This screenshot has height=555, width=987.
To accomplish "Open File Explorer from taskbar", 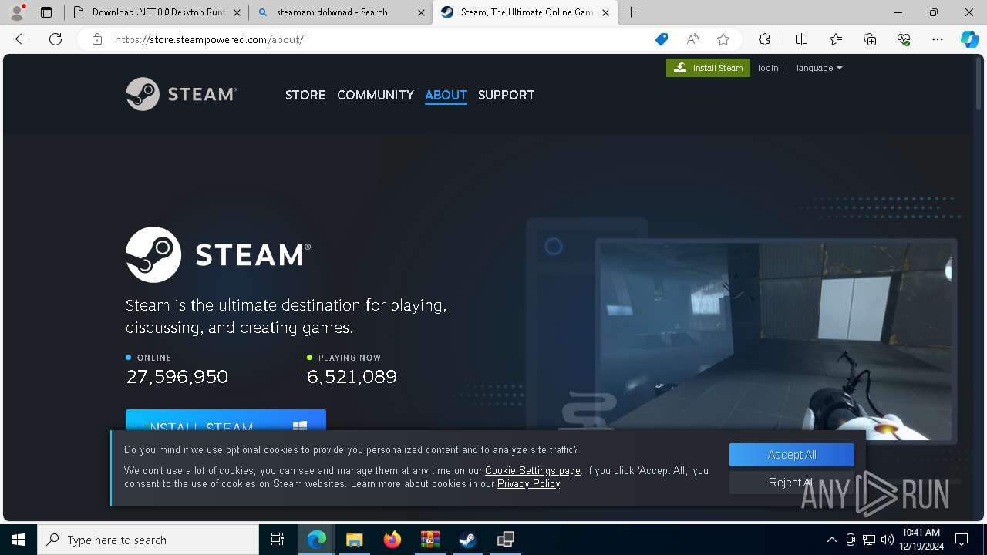I will pyautogui.click(x=354, y=540).
